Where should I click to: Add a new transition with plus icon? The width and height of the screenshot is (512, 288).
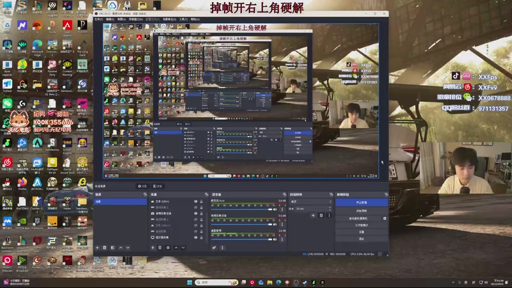coord(313,216)
